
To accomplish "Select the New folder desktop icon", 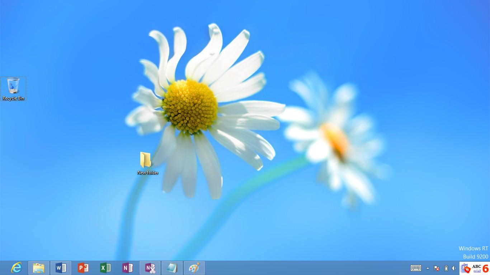I will 147,163.
